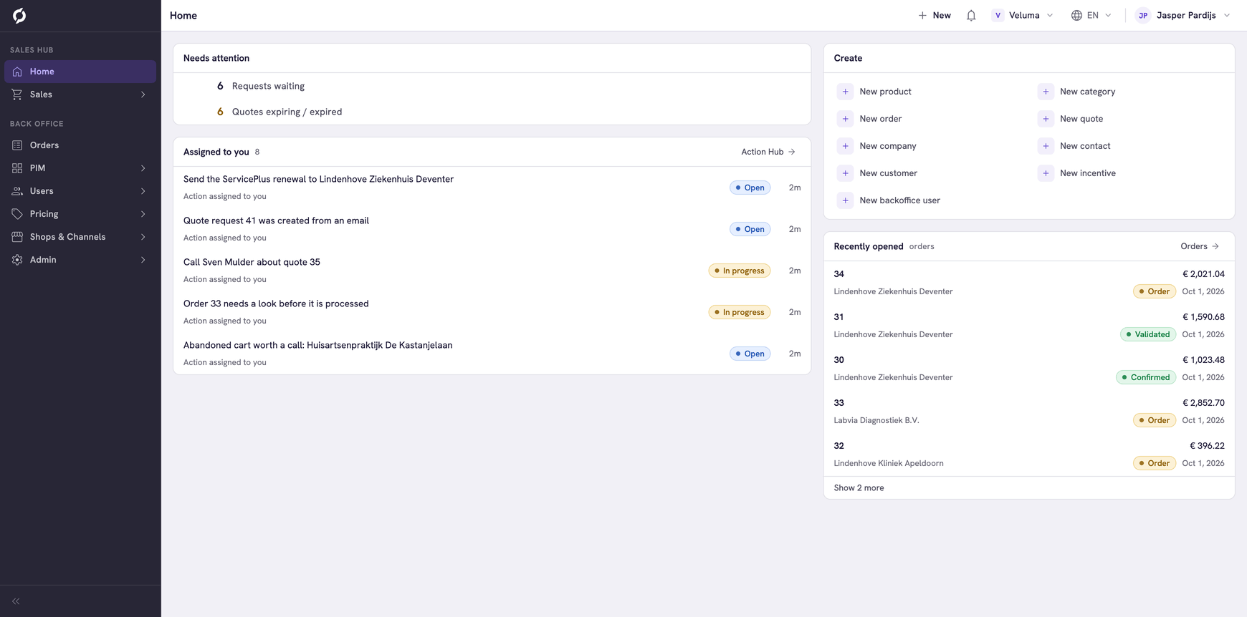Open the Action Hub link
Image resolution: width=1247 pixels, height=617 pixels.
(768, 152)
